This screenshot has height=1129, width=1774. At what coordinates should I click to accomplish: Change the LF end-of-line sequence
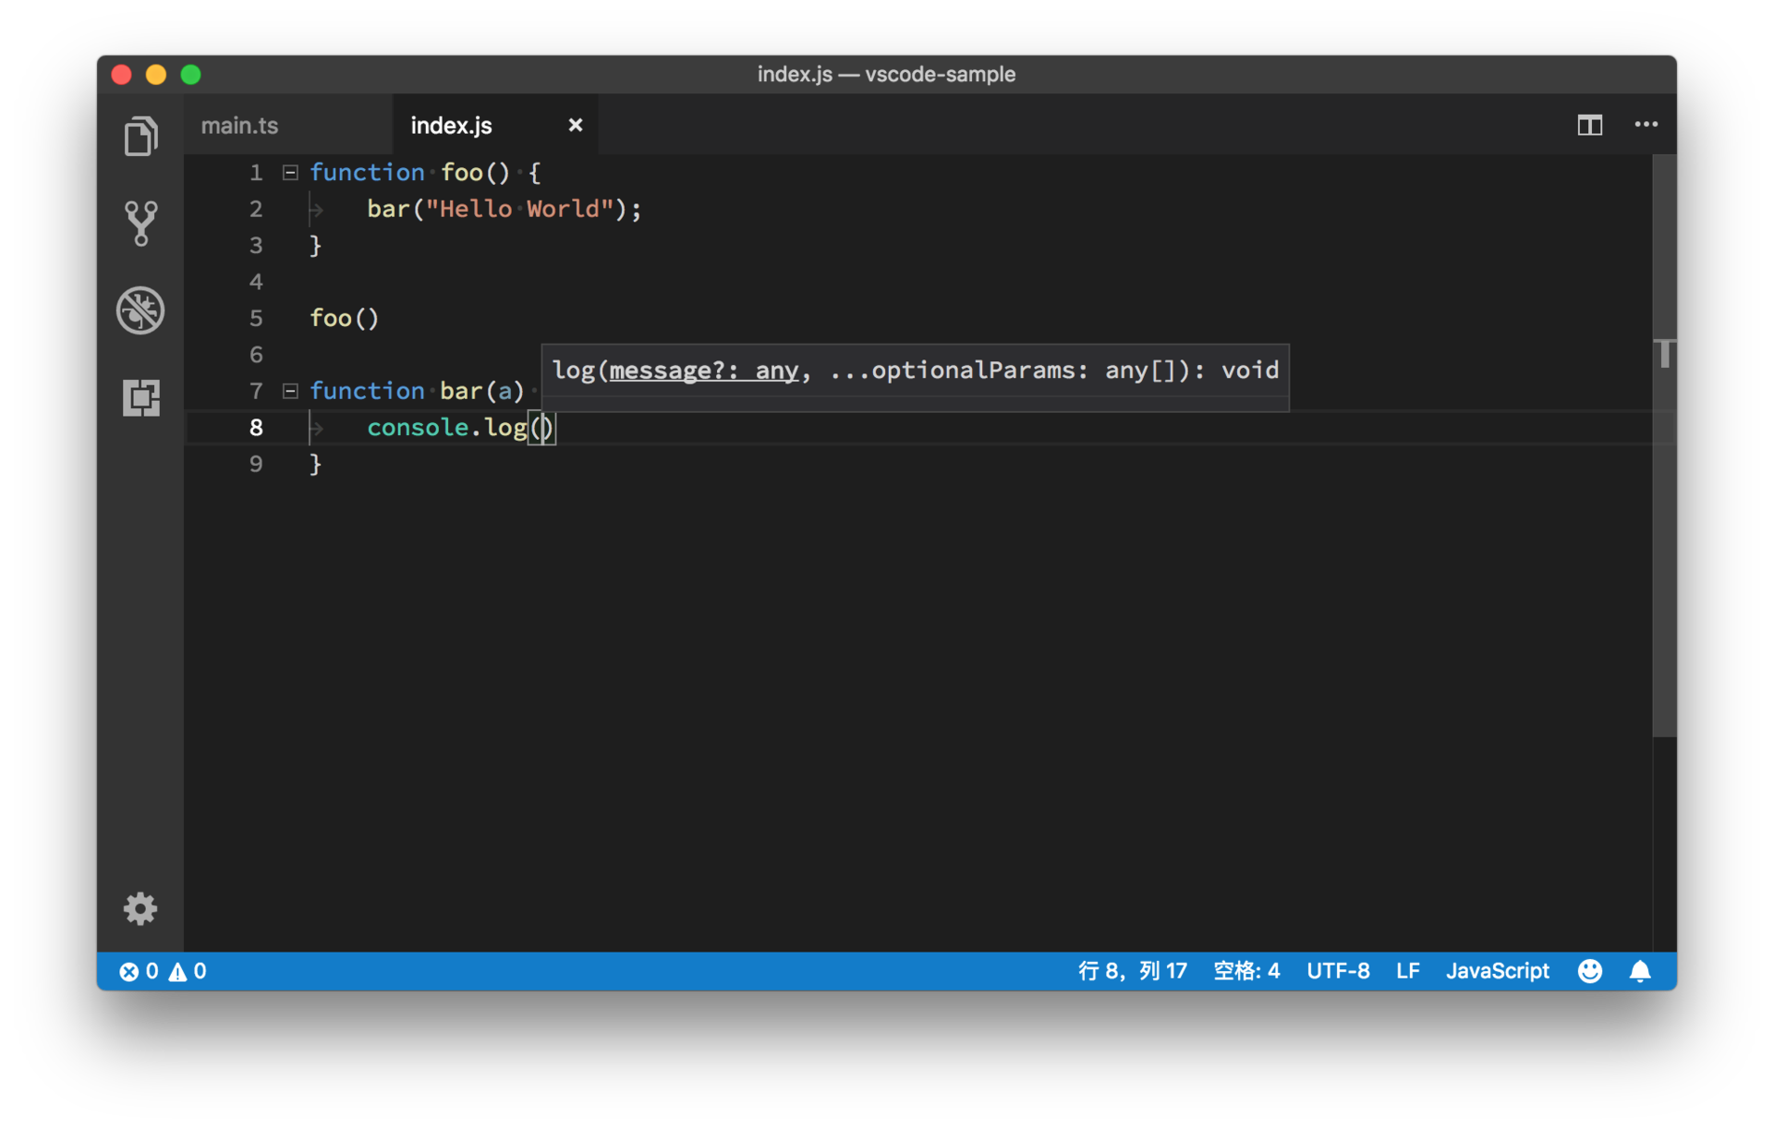point(1407,971)
